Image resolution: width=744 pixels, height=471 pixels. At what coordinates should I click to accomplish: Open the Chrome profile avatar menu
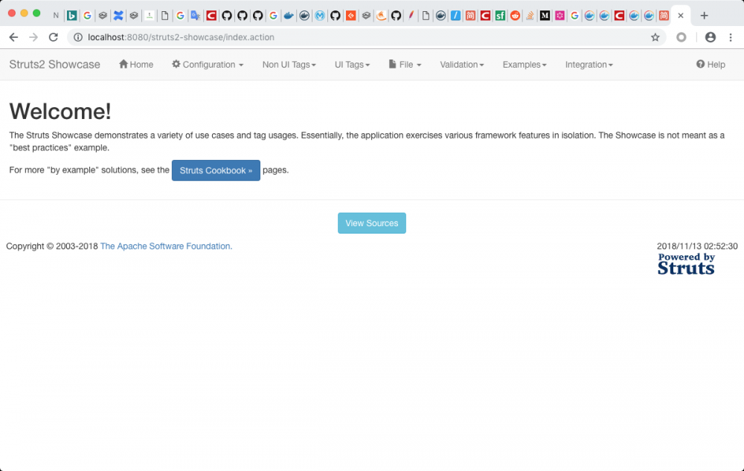(x=711, y=37)
